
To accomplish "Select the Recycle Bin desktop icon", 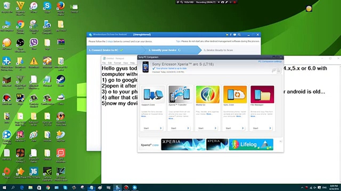I will coord(7,7).
